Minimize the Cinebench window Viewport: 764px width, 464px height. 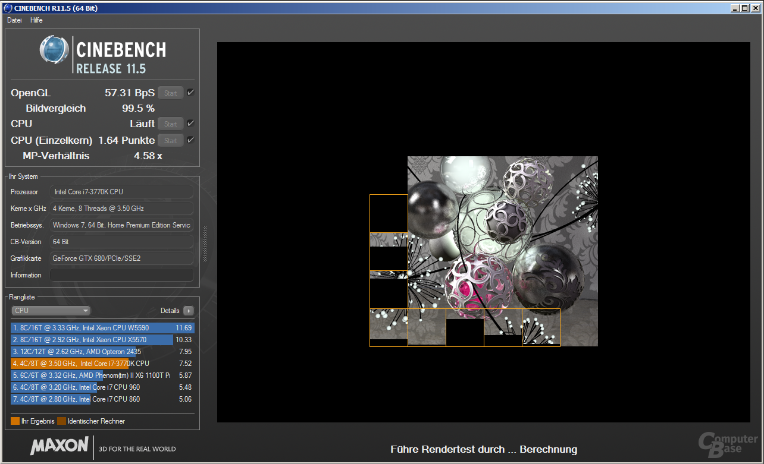point(735,8)
